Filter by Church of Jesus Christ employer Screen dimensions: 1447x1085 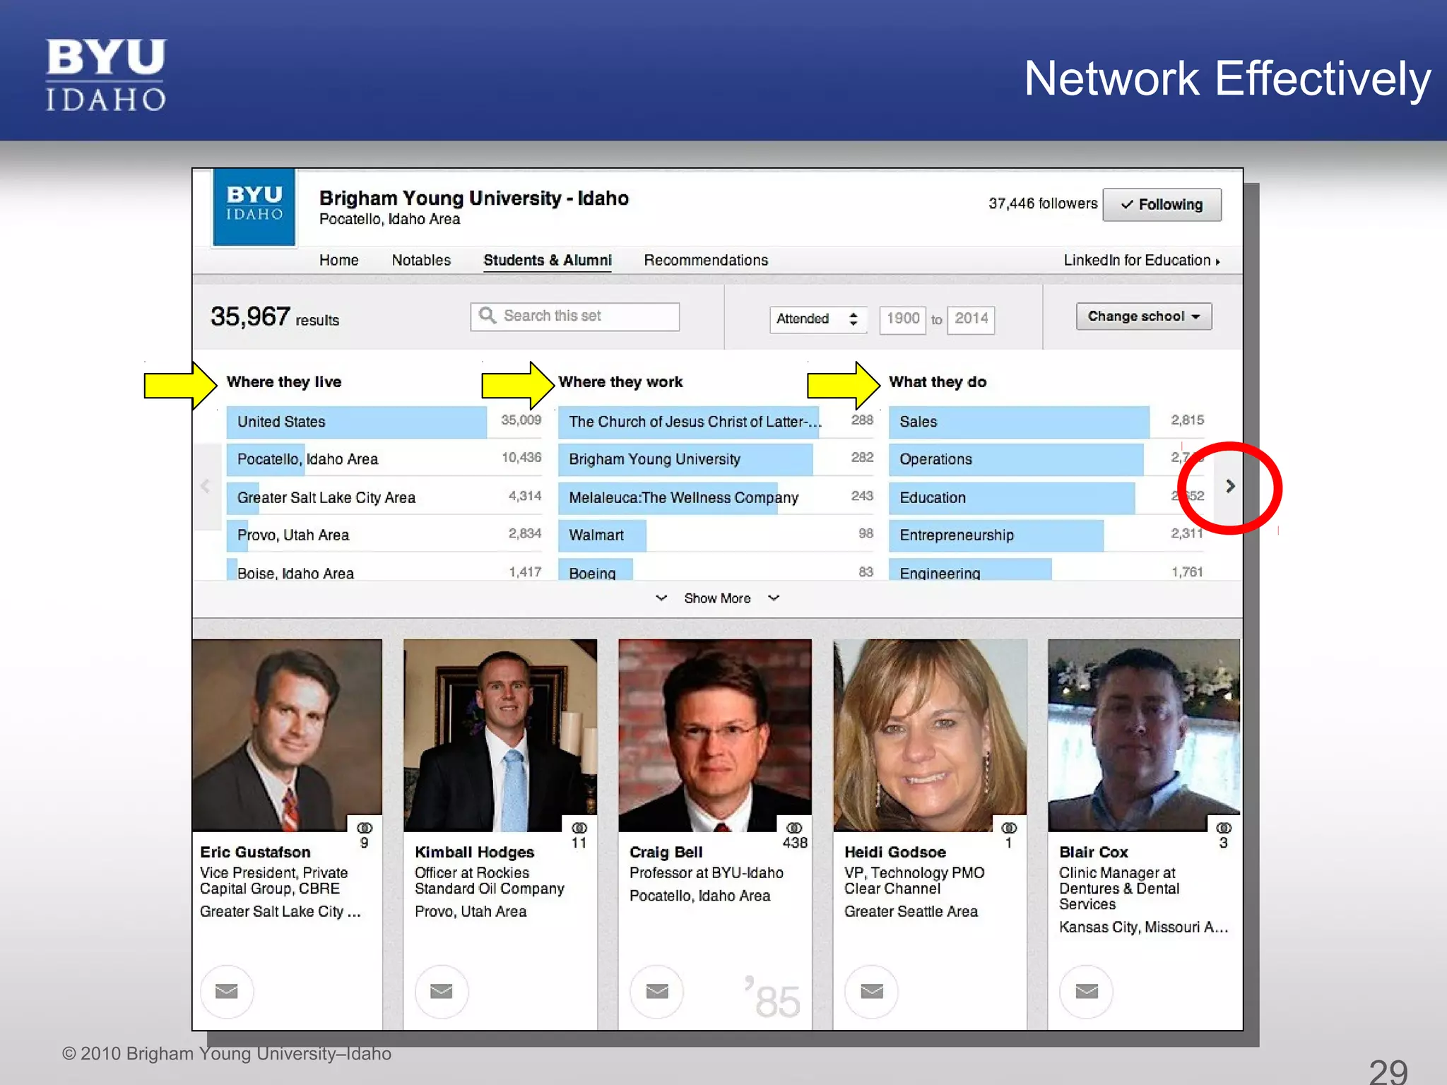(716, 422)
